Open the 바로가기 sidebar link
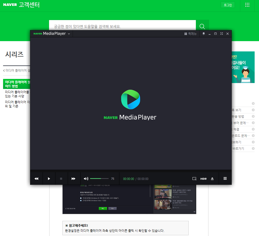This screenshot has height=236, width=259. tap(238, 149)
